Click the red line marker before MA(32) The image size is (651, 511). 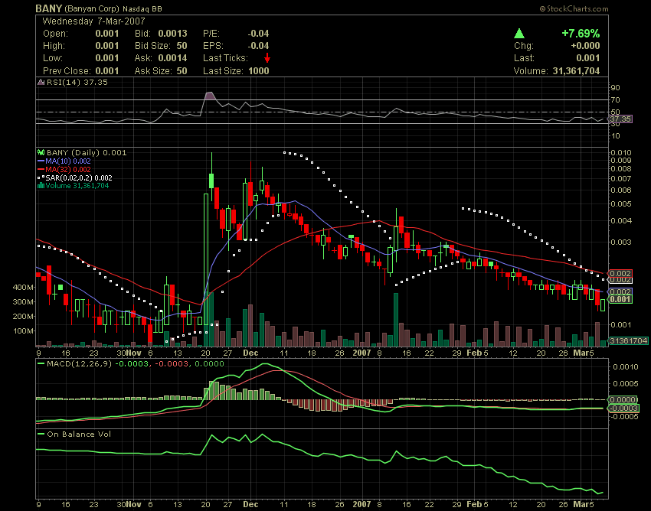point(41,169)
